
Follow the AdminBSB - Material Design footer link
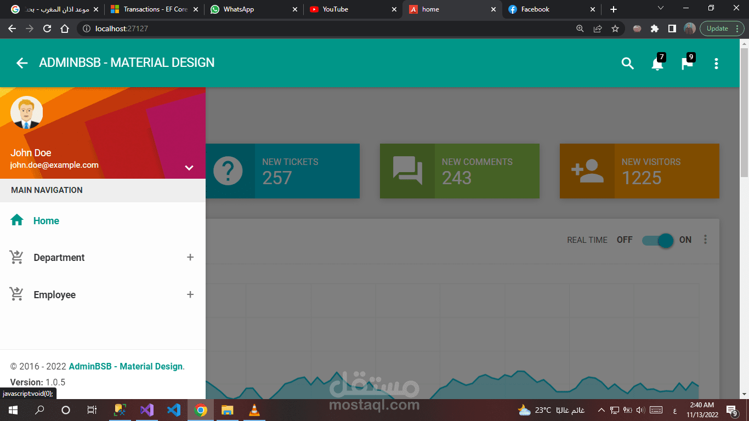[126, 366]
